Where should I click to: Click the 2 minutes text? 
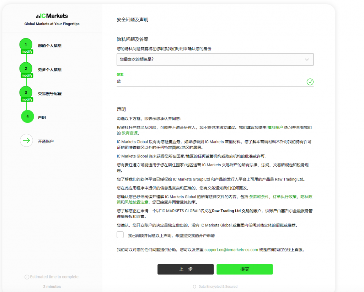pos(52,287)
